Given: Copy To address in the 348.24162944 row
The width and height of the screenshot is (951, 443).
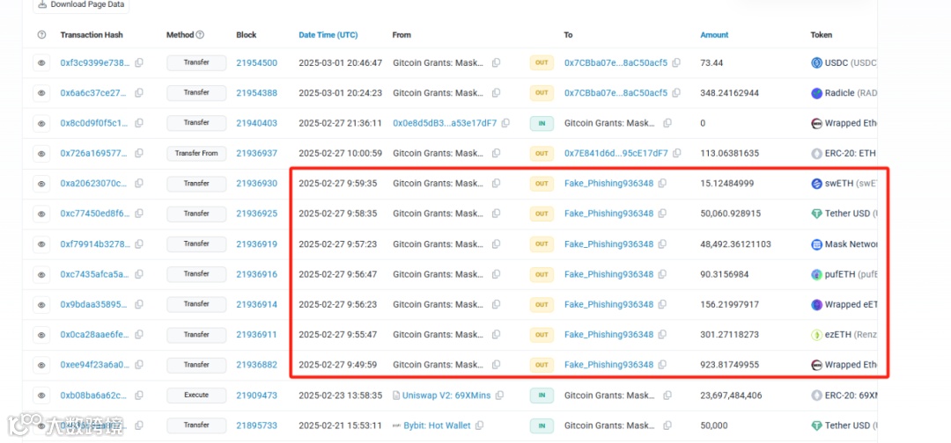Looking at the screenshot, I should [676, 93].
